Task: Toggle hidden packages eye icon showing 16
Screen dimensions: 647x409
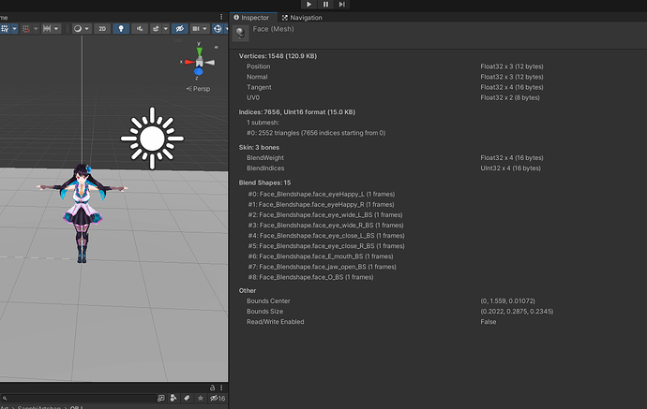Action: tap(218, 399)
